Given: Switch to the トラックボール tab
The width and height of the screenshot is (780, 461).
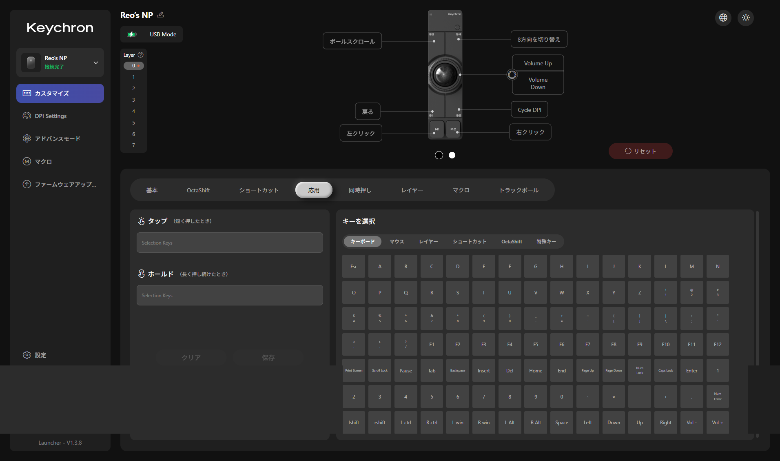Looking at the screenshot, I should point(519,190).
